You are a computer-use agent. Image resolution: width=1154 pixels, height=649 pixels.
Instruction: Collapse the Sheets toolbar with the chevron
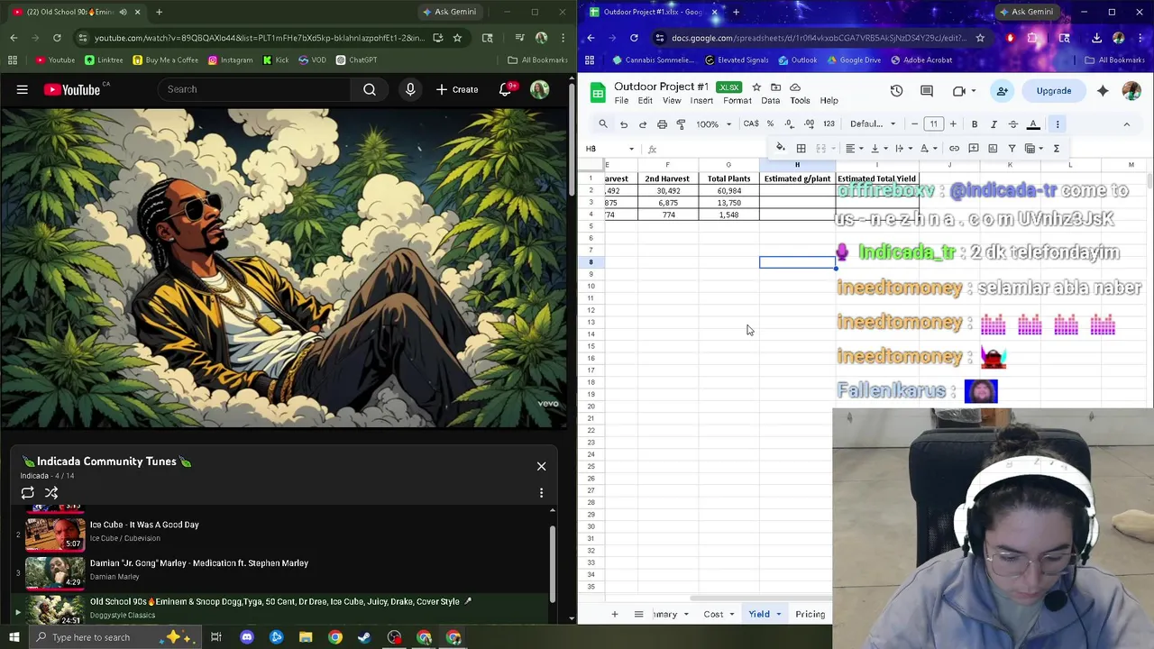click(1126, 124)
